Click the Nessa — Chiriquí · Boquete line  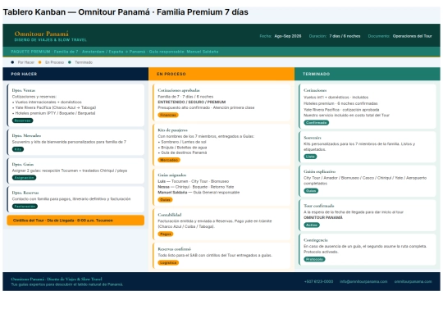point(196,187)
